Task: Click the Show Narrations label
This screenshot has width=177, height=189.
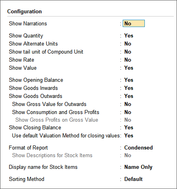Action: point(28,24)
